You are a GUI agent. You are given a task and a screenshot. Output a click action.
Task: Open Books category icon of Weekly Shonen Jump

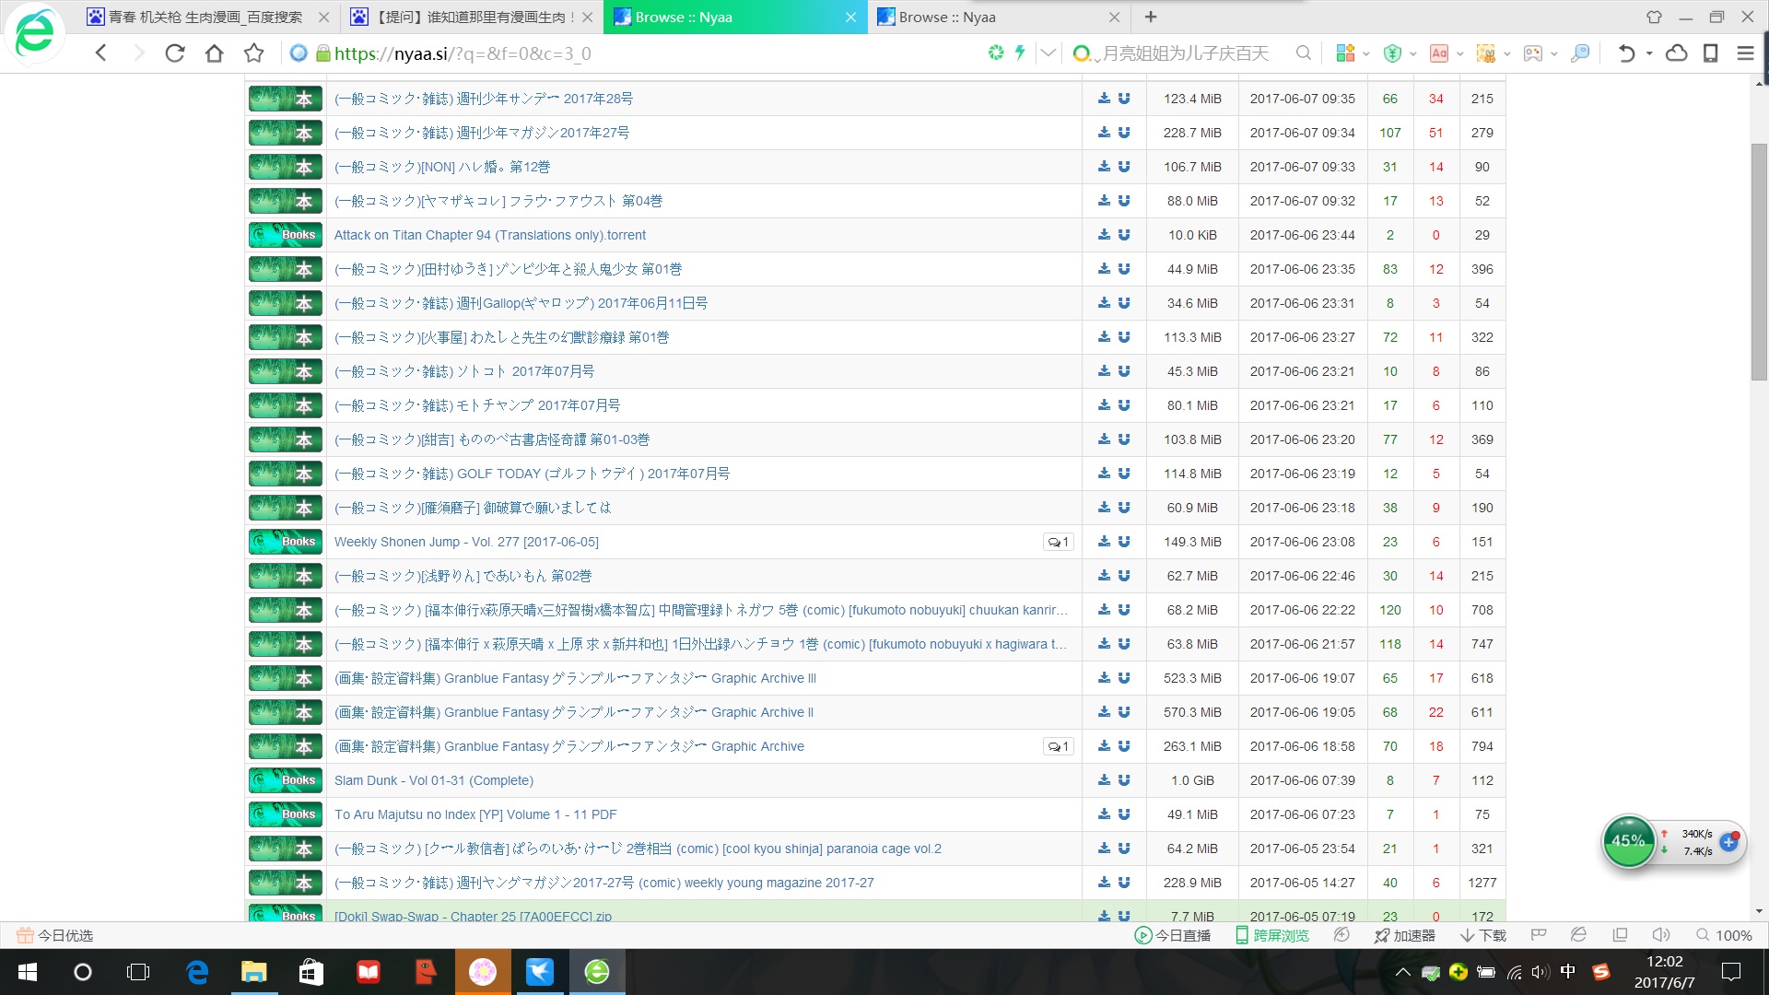(286, 542)
